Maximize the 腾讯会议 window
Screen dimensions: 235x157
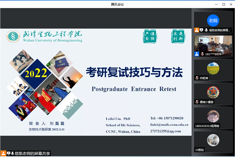223,4
